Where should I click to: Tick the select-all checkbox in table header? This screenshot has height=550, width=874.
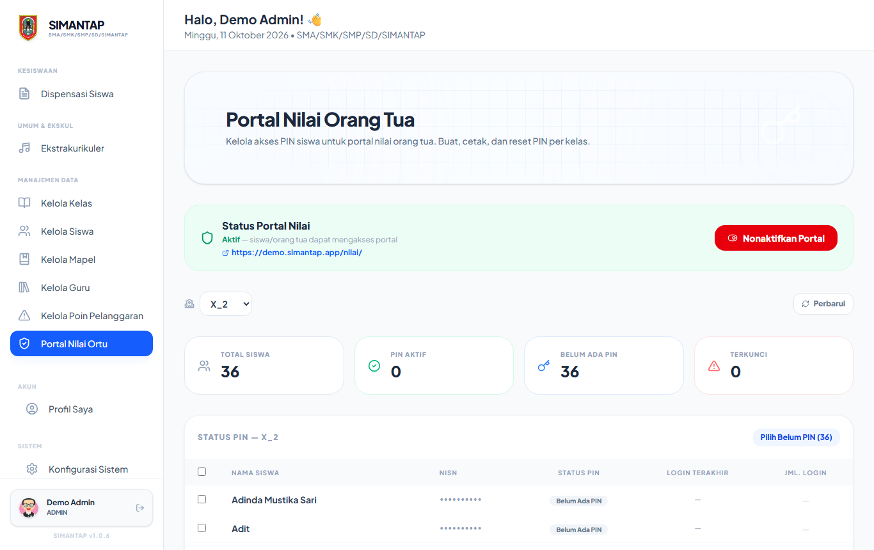coord(202,472)
